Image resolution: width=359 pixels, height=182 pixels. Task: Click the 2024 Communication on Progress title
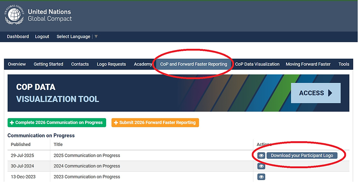tap(87, 166)
